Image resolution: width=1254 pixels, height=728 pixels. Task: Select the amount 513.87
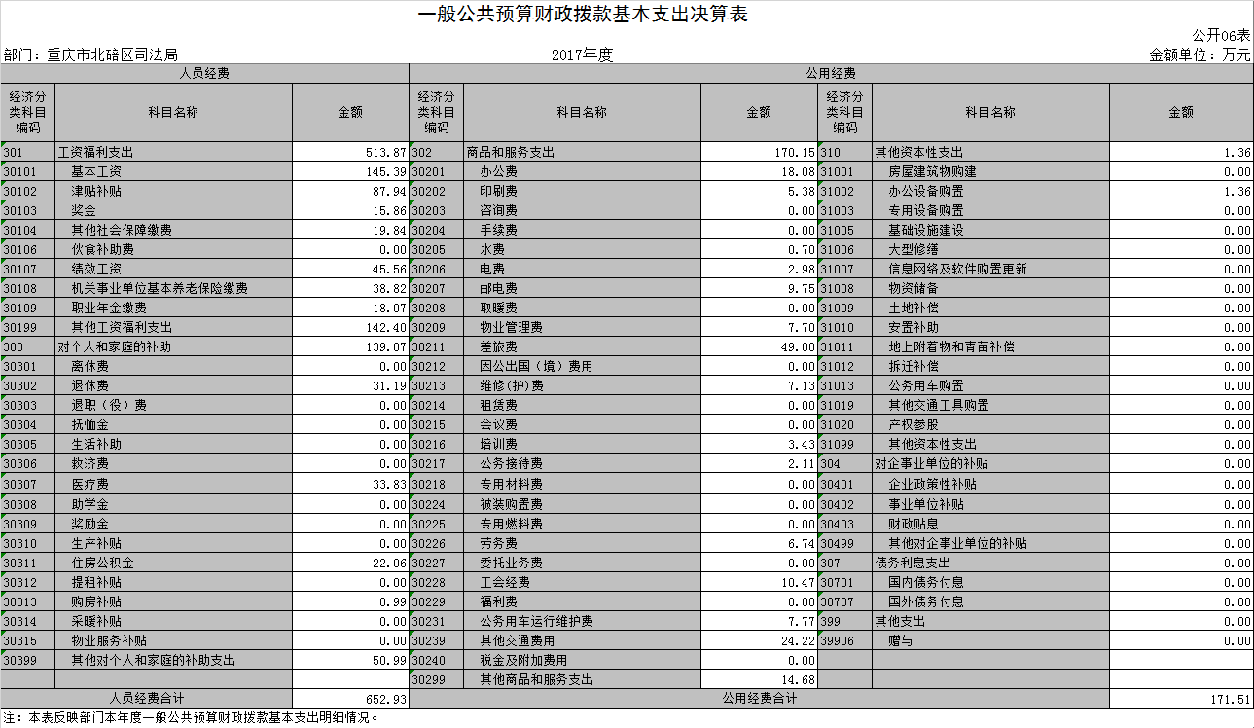click(x=350, y=153)
